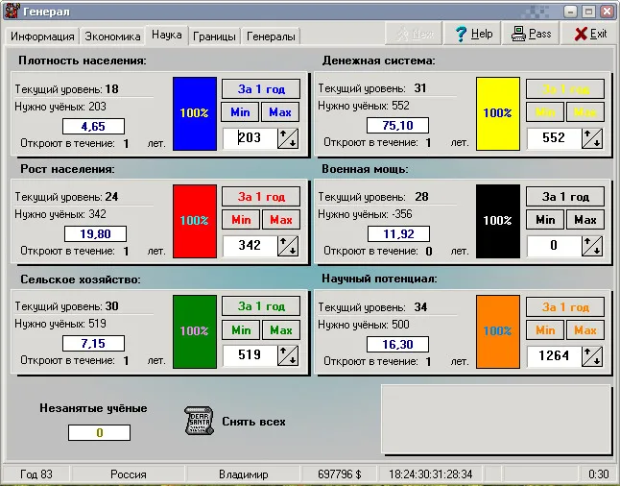Click the stepper arrows for Population density scientists
620x486 pixels.
click(x=288, y=138)
